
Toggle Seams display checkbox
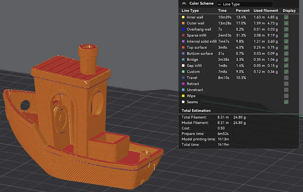286,102
